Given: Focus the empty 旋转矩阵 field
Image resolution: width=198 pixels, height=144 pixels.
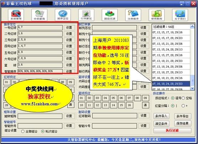Looking at the screenshot, I should pos(40,116).
